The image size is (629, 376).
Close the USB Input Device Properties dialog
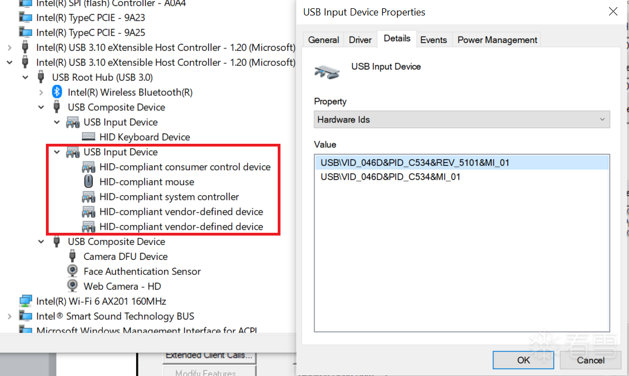(x=613, y=12)
